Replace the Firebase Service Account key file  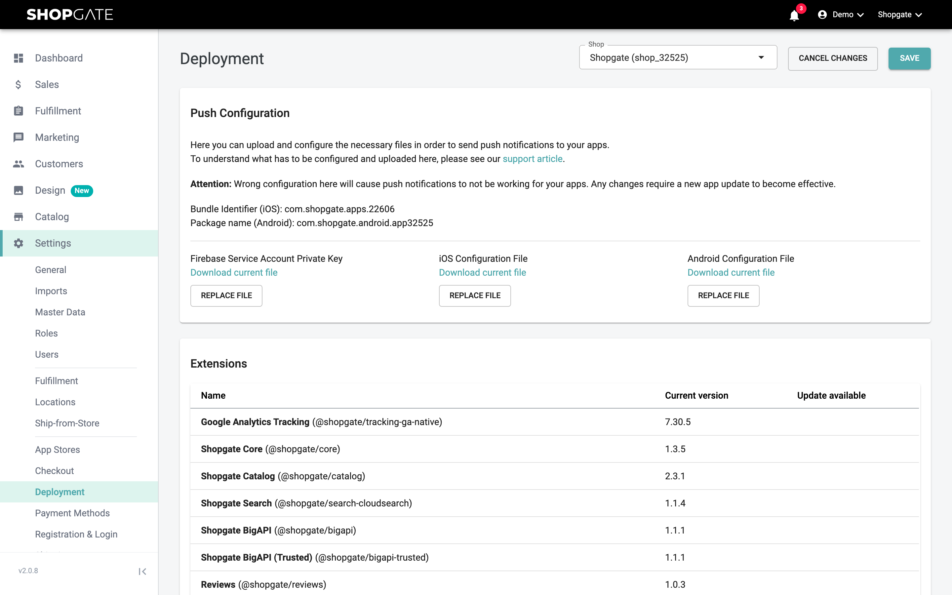pyautogui.click(x=226, y=296)
